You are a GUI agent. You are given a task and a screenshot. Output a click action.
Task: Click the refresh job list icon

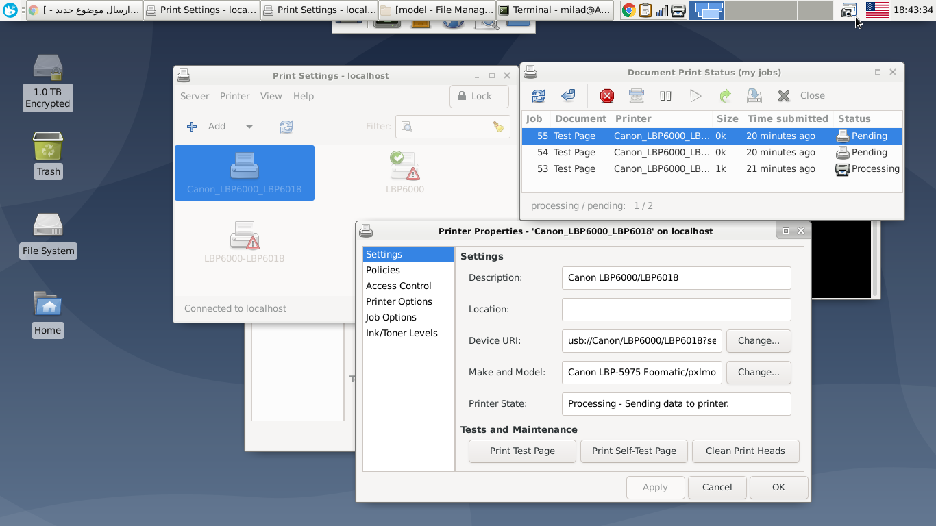539,96
